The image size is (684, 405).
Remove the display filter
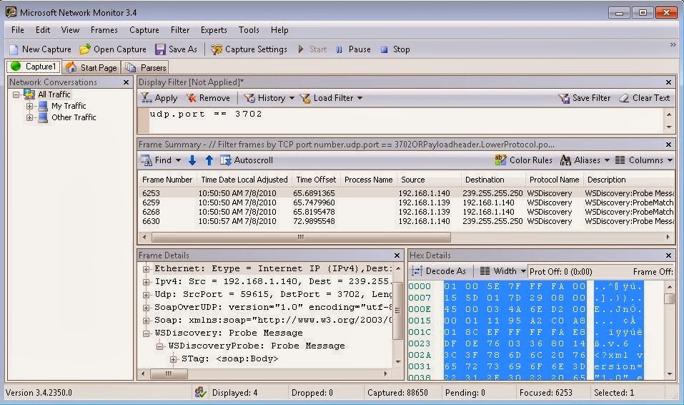pos(208,98)
